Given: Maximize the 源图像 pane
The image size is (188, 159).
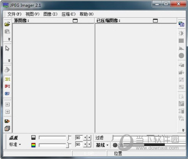Looking at the screenshot, I should point(75,21).
